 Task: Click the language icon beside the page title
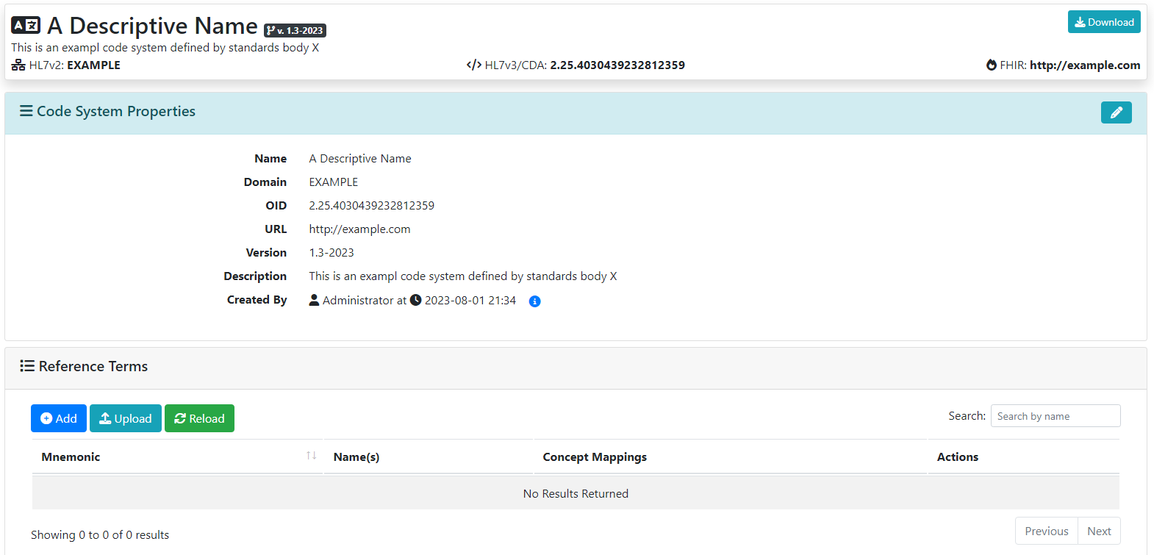coord(26,26)
